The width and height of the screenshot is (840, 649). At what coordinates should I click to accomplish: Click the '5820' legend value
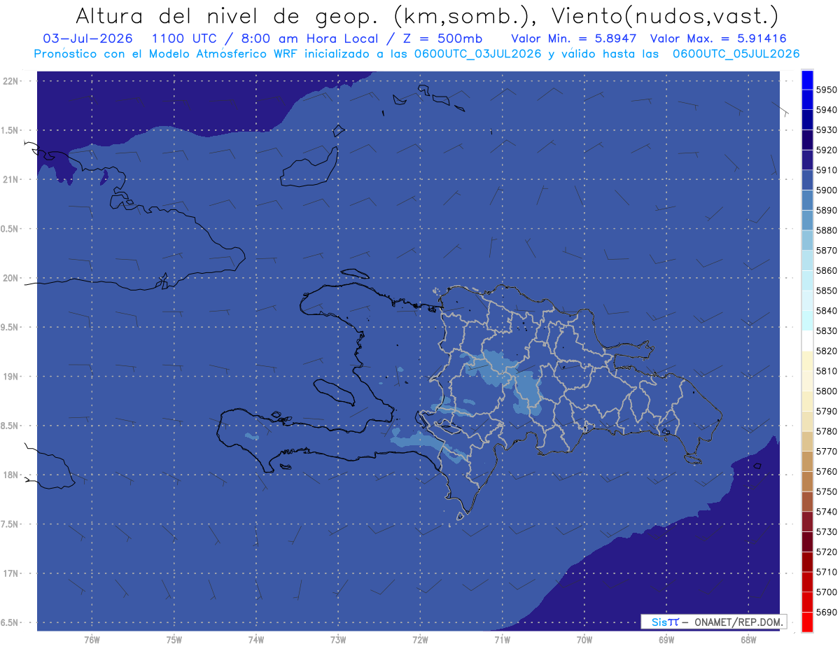coord(826,351)
